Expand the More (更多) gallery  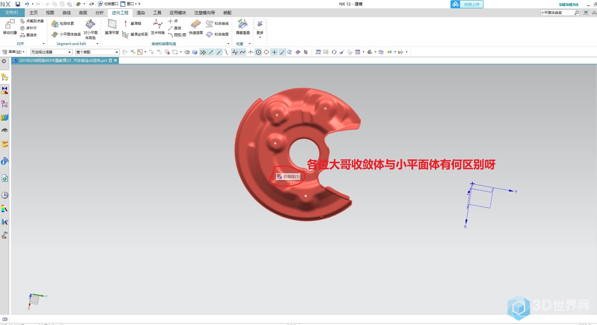260,29
